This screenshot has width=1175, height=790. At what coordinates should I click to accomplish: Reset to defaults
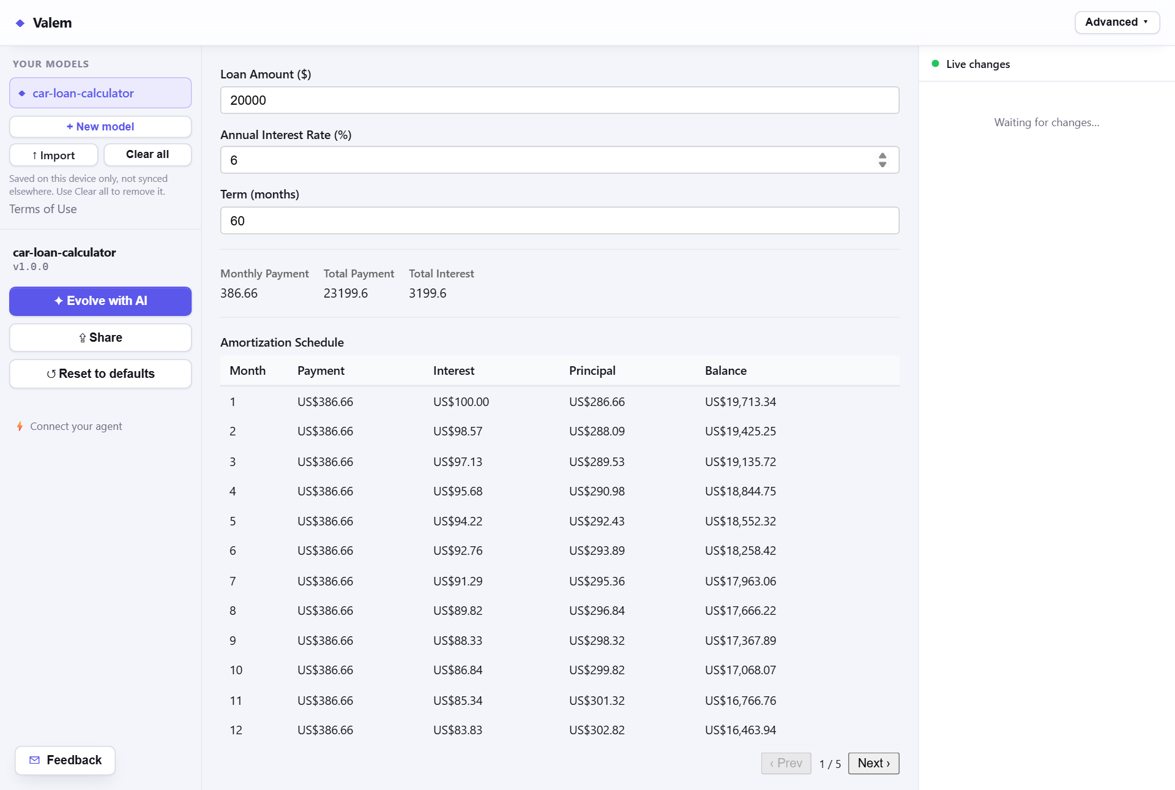[100, 374]
